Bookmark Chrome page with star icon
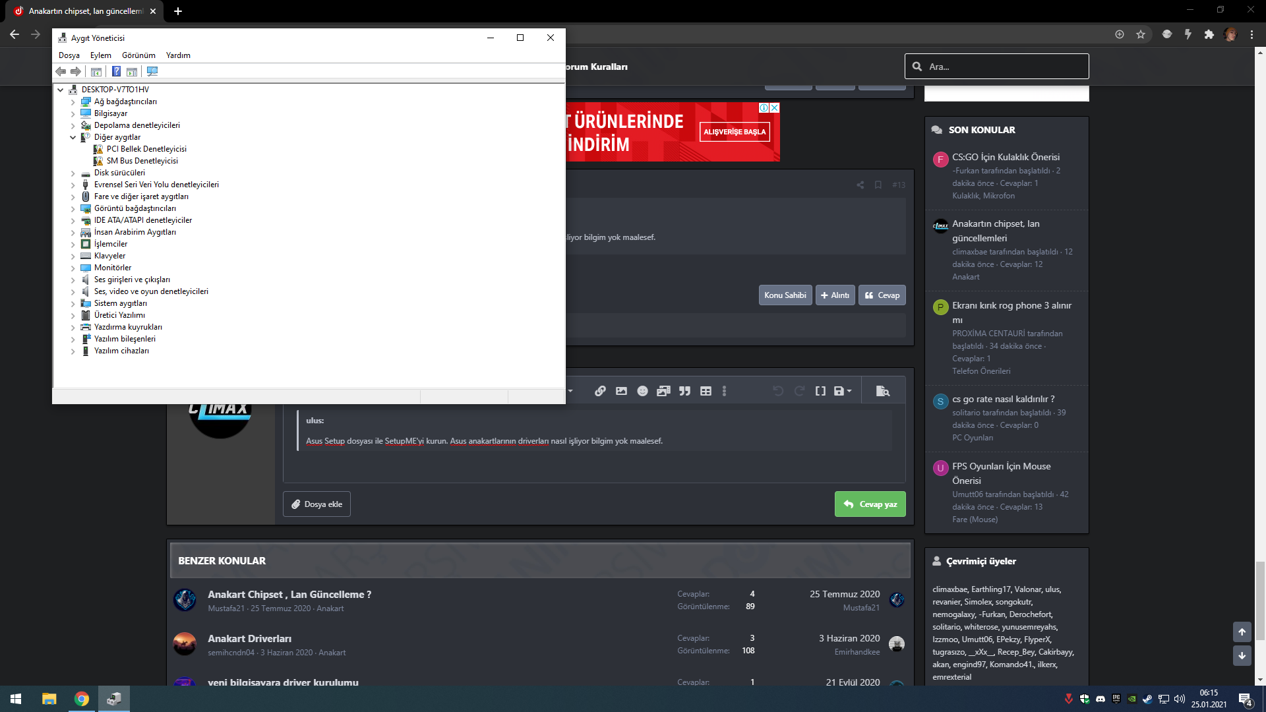 tap(1141, 34)
